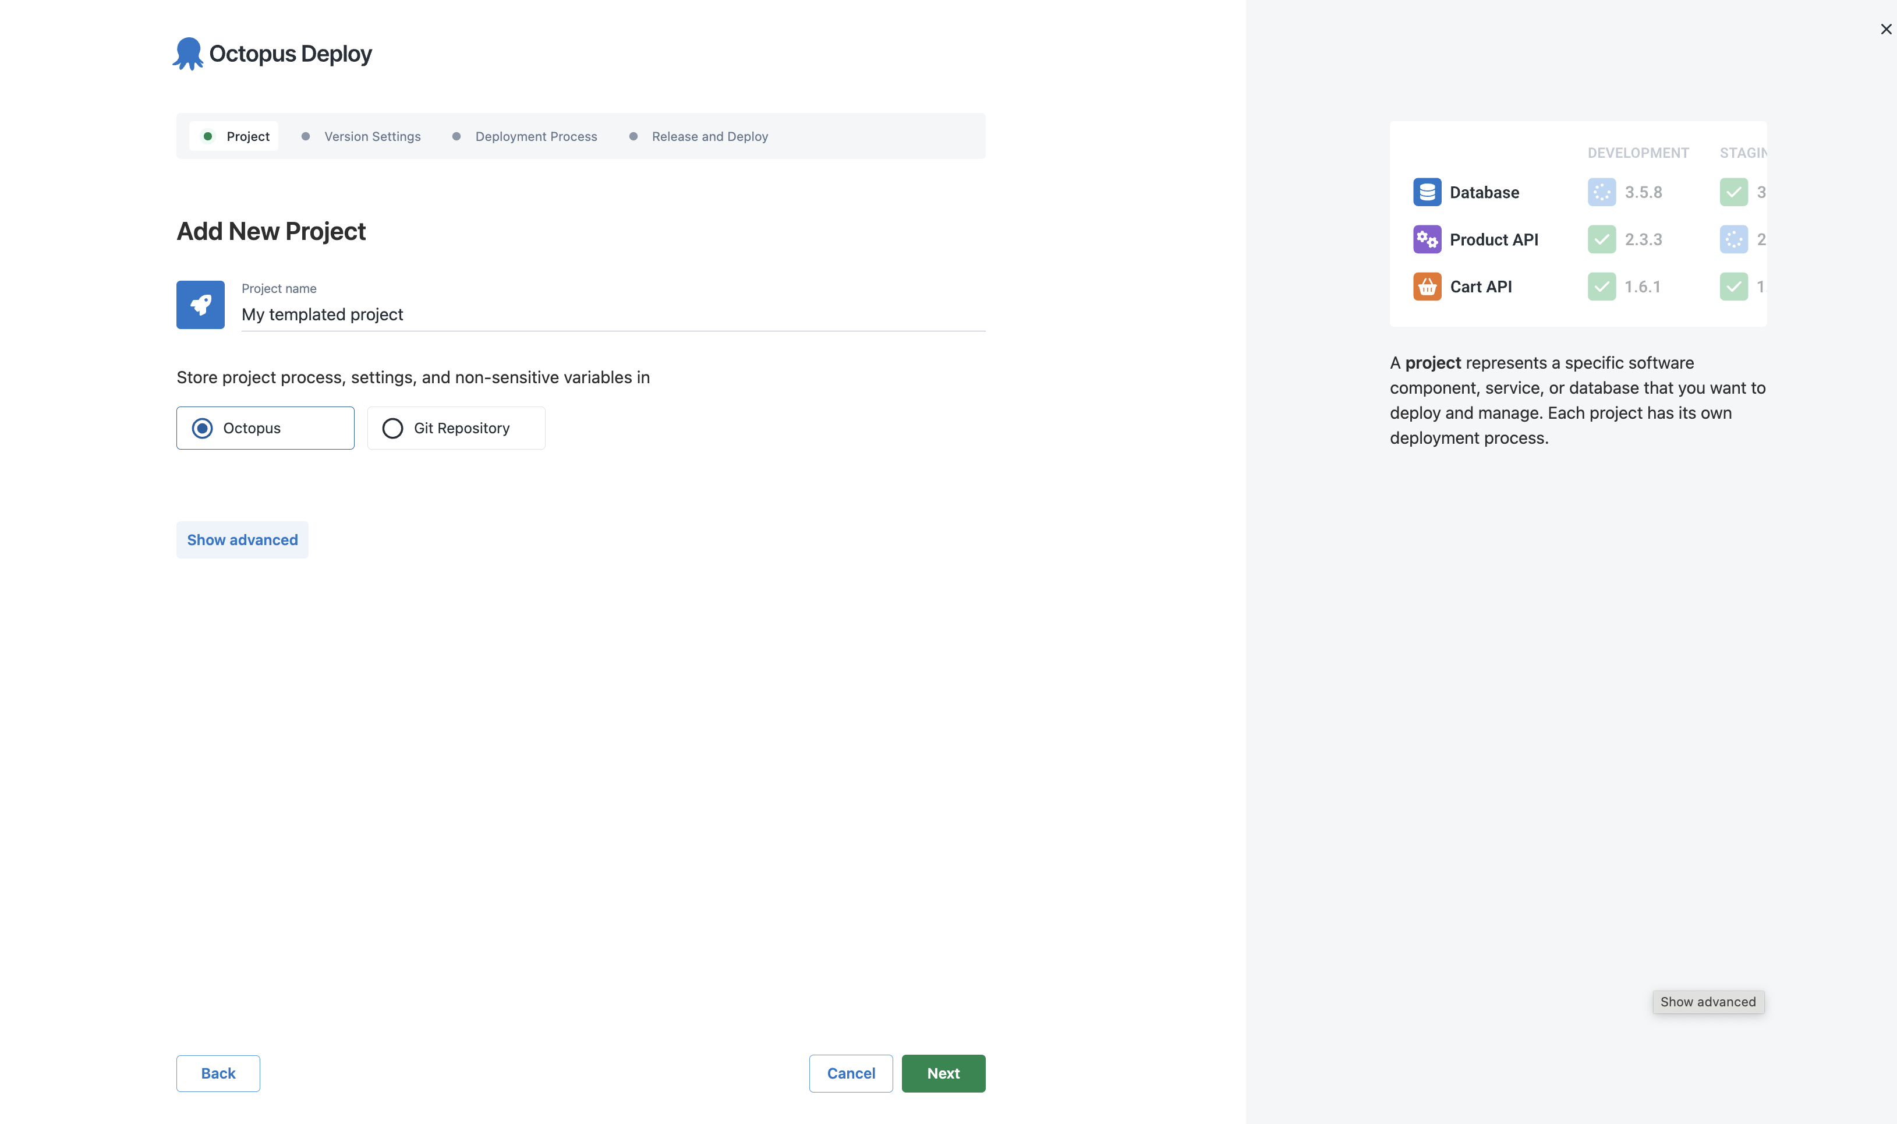Toggle Database's staging checkmark

[x=1733, y=192]
